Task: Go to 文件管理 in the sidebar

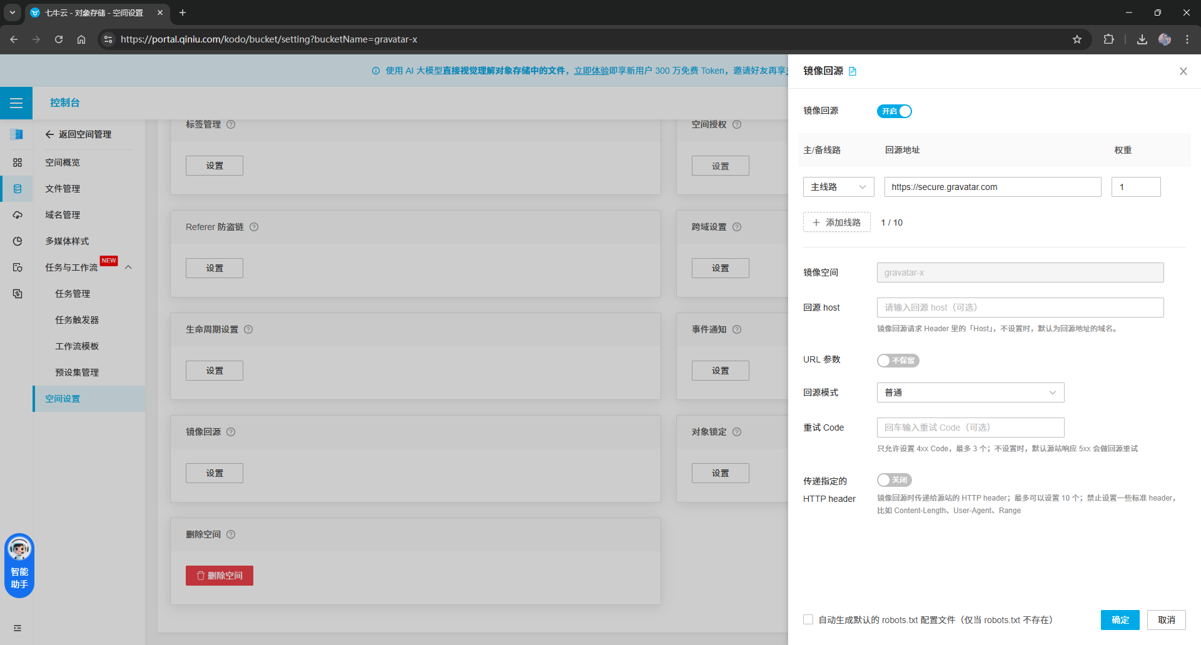Action: pos(63,189)
